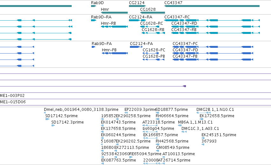Open EST RH42568.5prime

(172, 141)
